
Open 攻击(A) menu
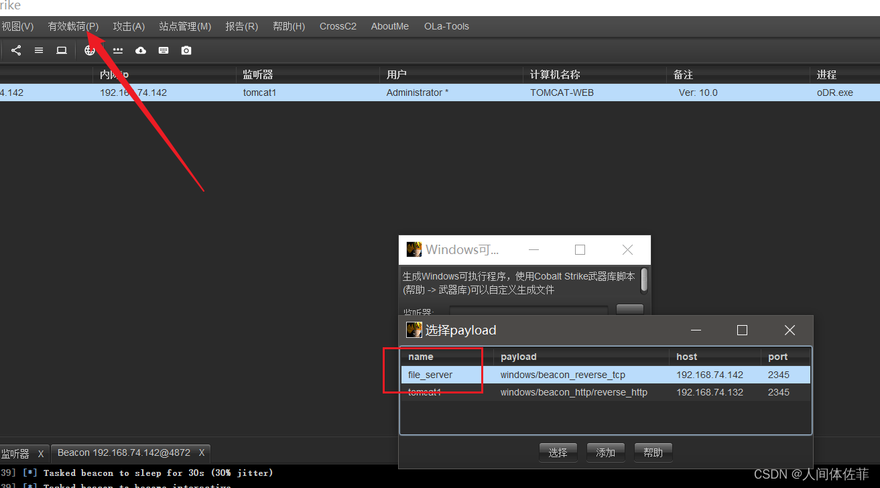point(129,26)
